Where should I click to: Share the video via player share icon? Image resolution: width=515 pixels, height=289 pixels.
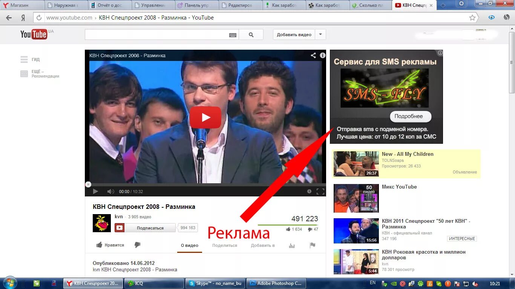[313, 55]
